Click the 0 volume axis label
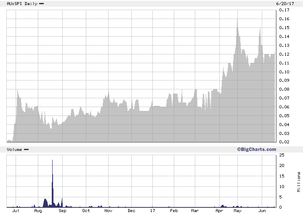This screenshot has height=215, width=303. tap(280, 207)
